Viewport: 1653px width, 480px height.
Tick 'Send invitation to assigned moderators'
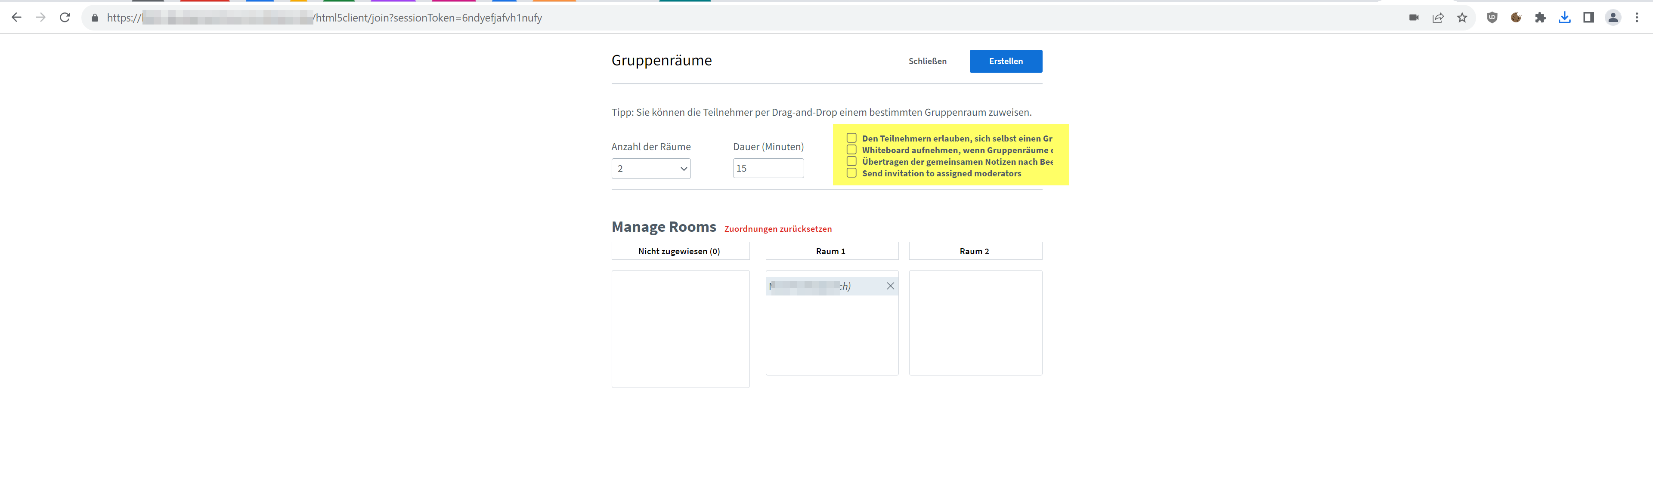pos(851,172)
